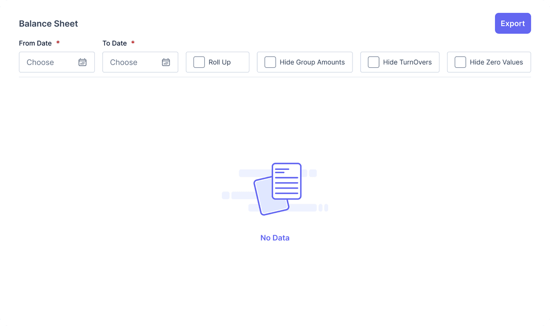The width and height of the screenshot is (550, 326).
Task: Click the red asterisk beside From Date
Action: (58, 43)
